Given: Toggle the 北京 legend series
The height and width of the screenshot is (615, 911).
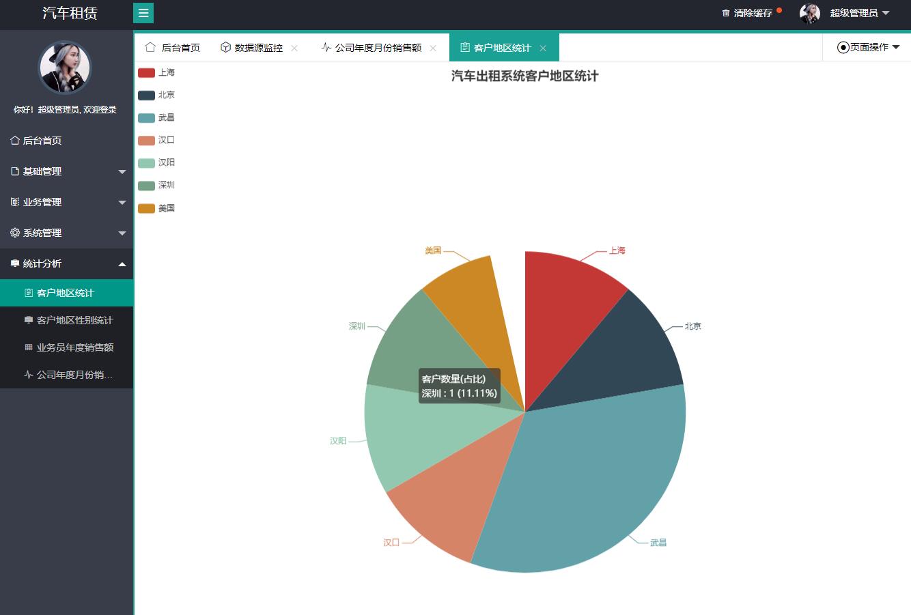Looking at the screenshot, I should 156,95.
